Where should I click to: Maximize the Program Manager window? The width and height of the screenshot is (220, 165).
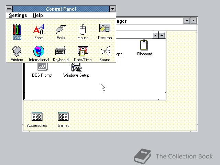point(193,21)
